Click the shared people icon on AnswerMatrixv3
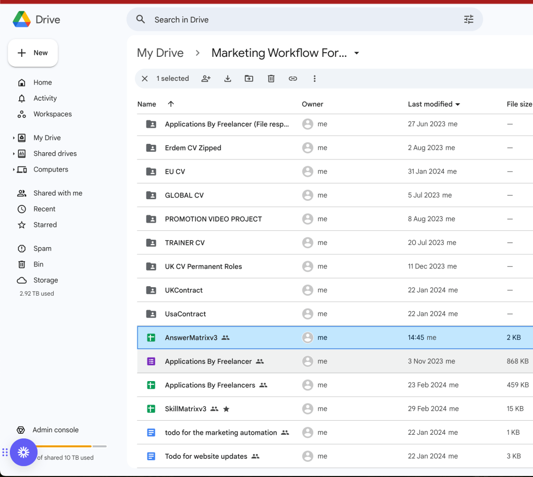This screenshot has height=477, width=533. tap(226, 337)
